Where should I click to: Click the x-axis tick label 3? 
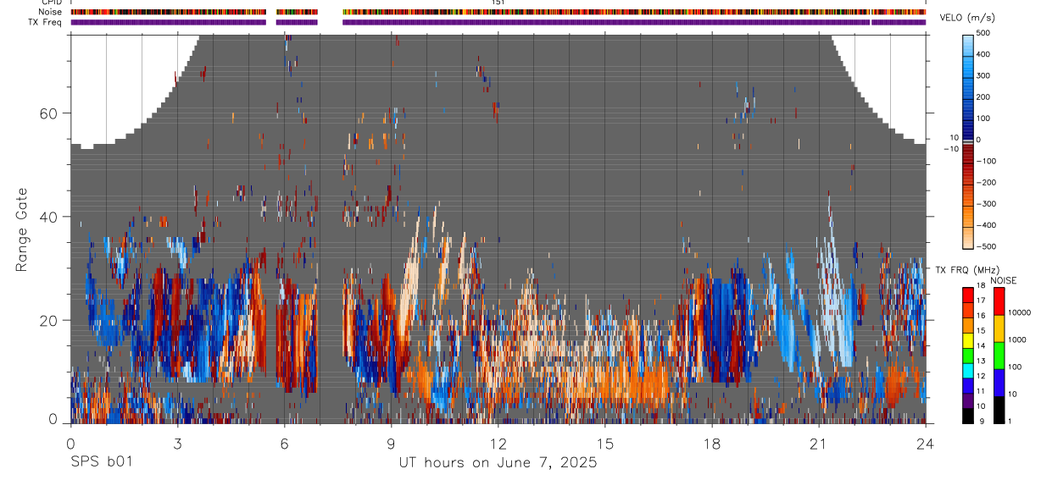(177, 442)
